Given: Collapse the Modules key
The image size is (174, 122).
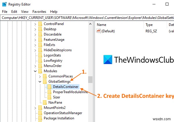Looking at the screenshot, I should (x=35, y=71).
